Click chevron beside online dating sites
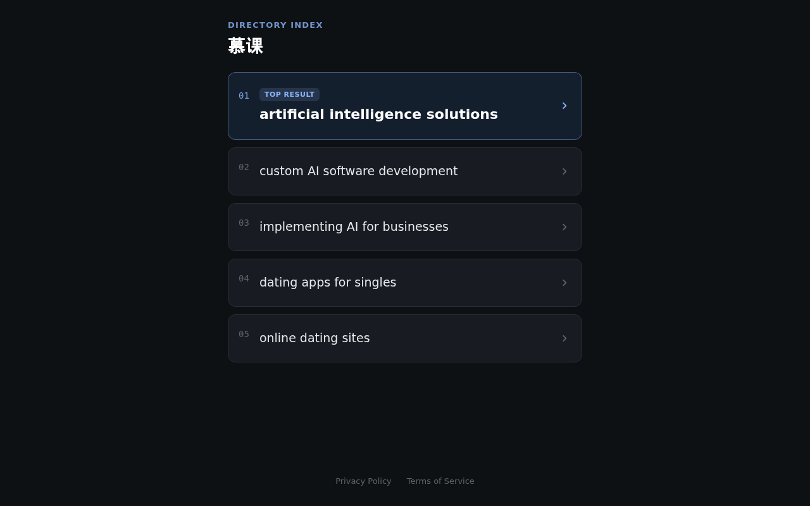 (x=564, y=338)
